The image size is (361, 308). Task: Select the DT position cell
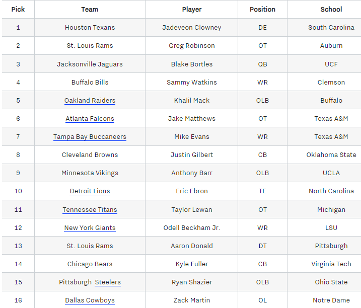[262, 246]
